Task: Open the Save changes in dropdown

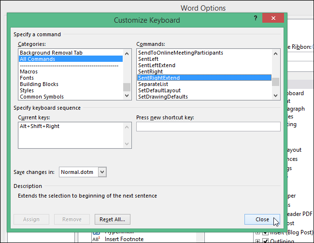Action: [x=102, y=172]
